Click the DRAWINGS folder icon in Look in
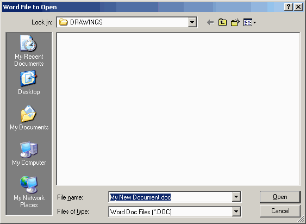306x224 pixels. tap(63, 22)
